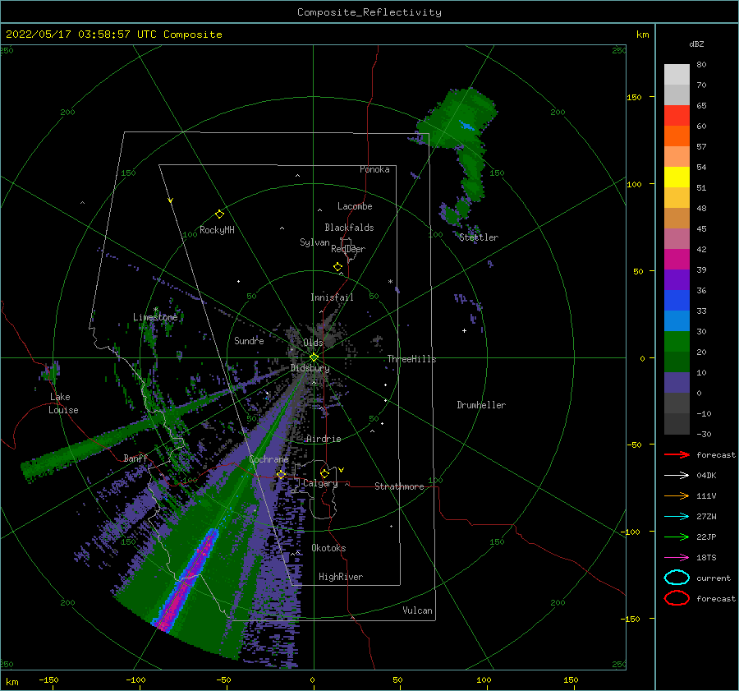
Task: Click the Cochrane label
Action: point(269,459)
